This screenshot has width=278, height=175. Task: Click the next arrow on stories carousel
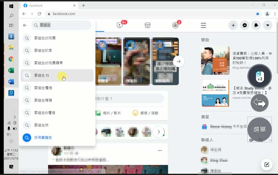tap(179, 61)
